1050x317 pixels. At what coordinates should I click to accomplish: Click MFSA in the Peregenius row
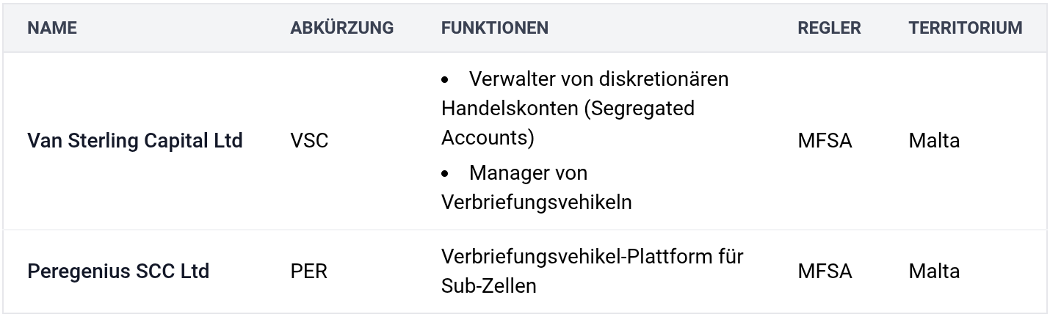(825, 272)
